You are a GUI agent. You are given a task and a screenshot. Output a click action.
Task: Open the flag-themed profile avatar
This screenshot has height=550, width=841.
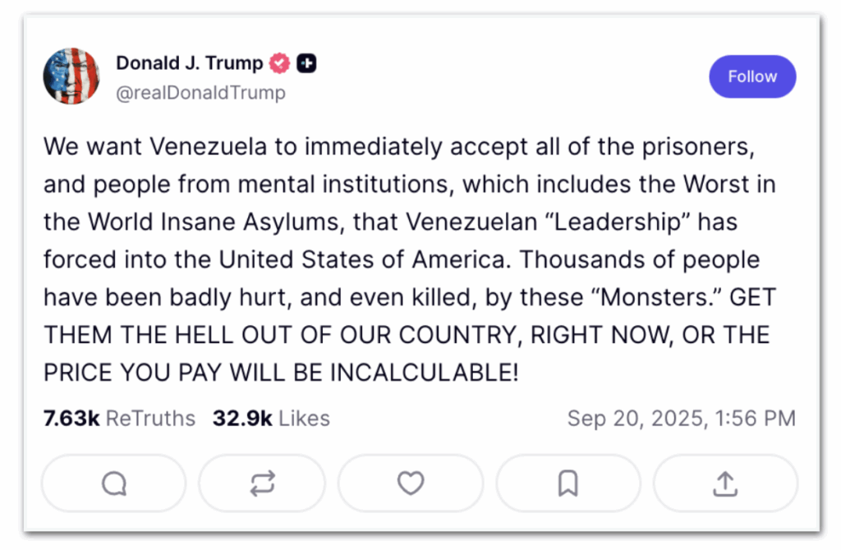click(x=71, y=76)
